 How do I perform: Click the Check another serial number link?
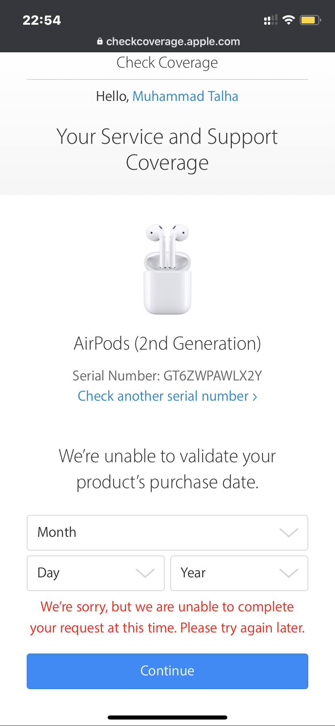(x=163, y=396)
